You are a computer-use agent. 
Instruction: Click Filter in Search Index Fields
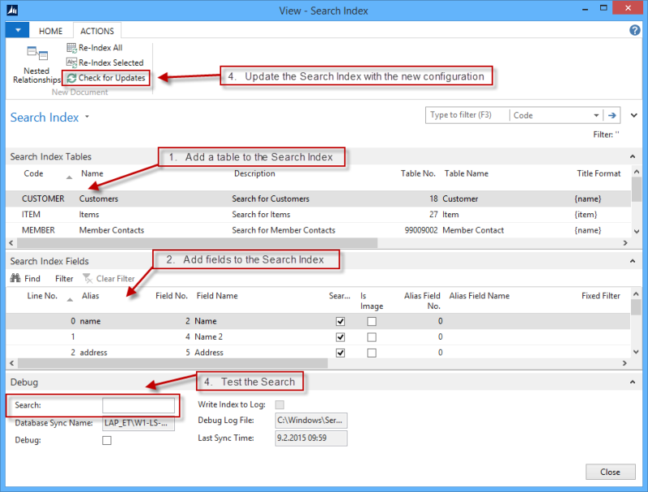(64, 279)
